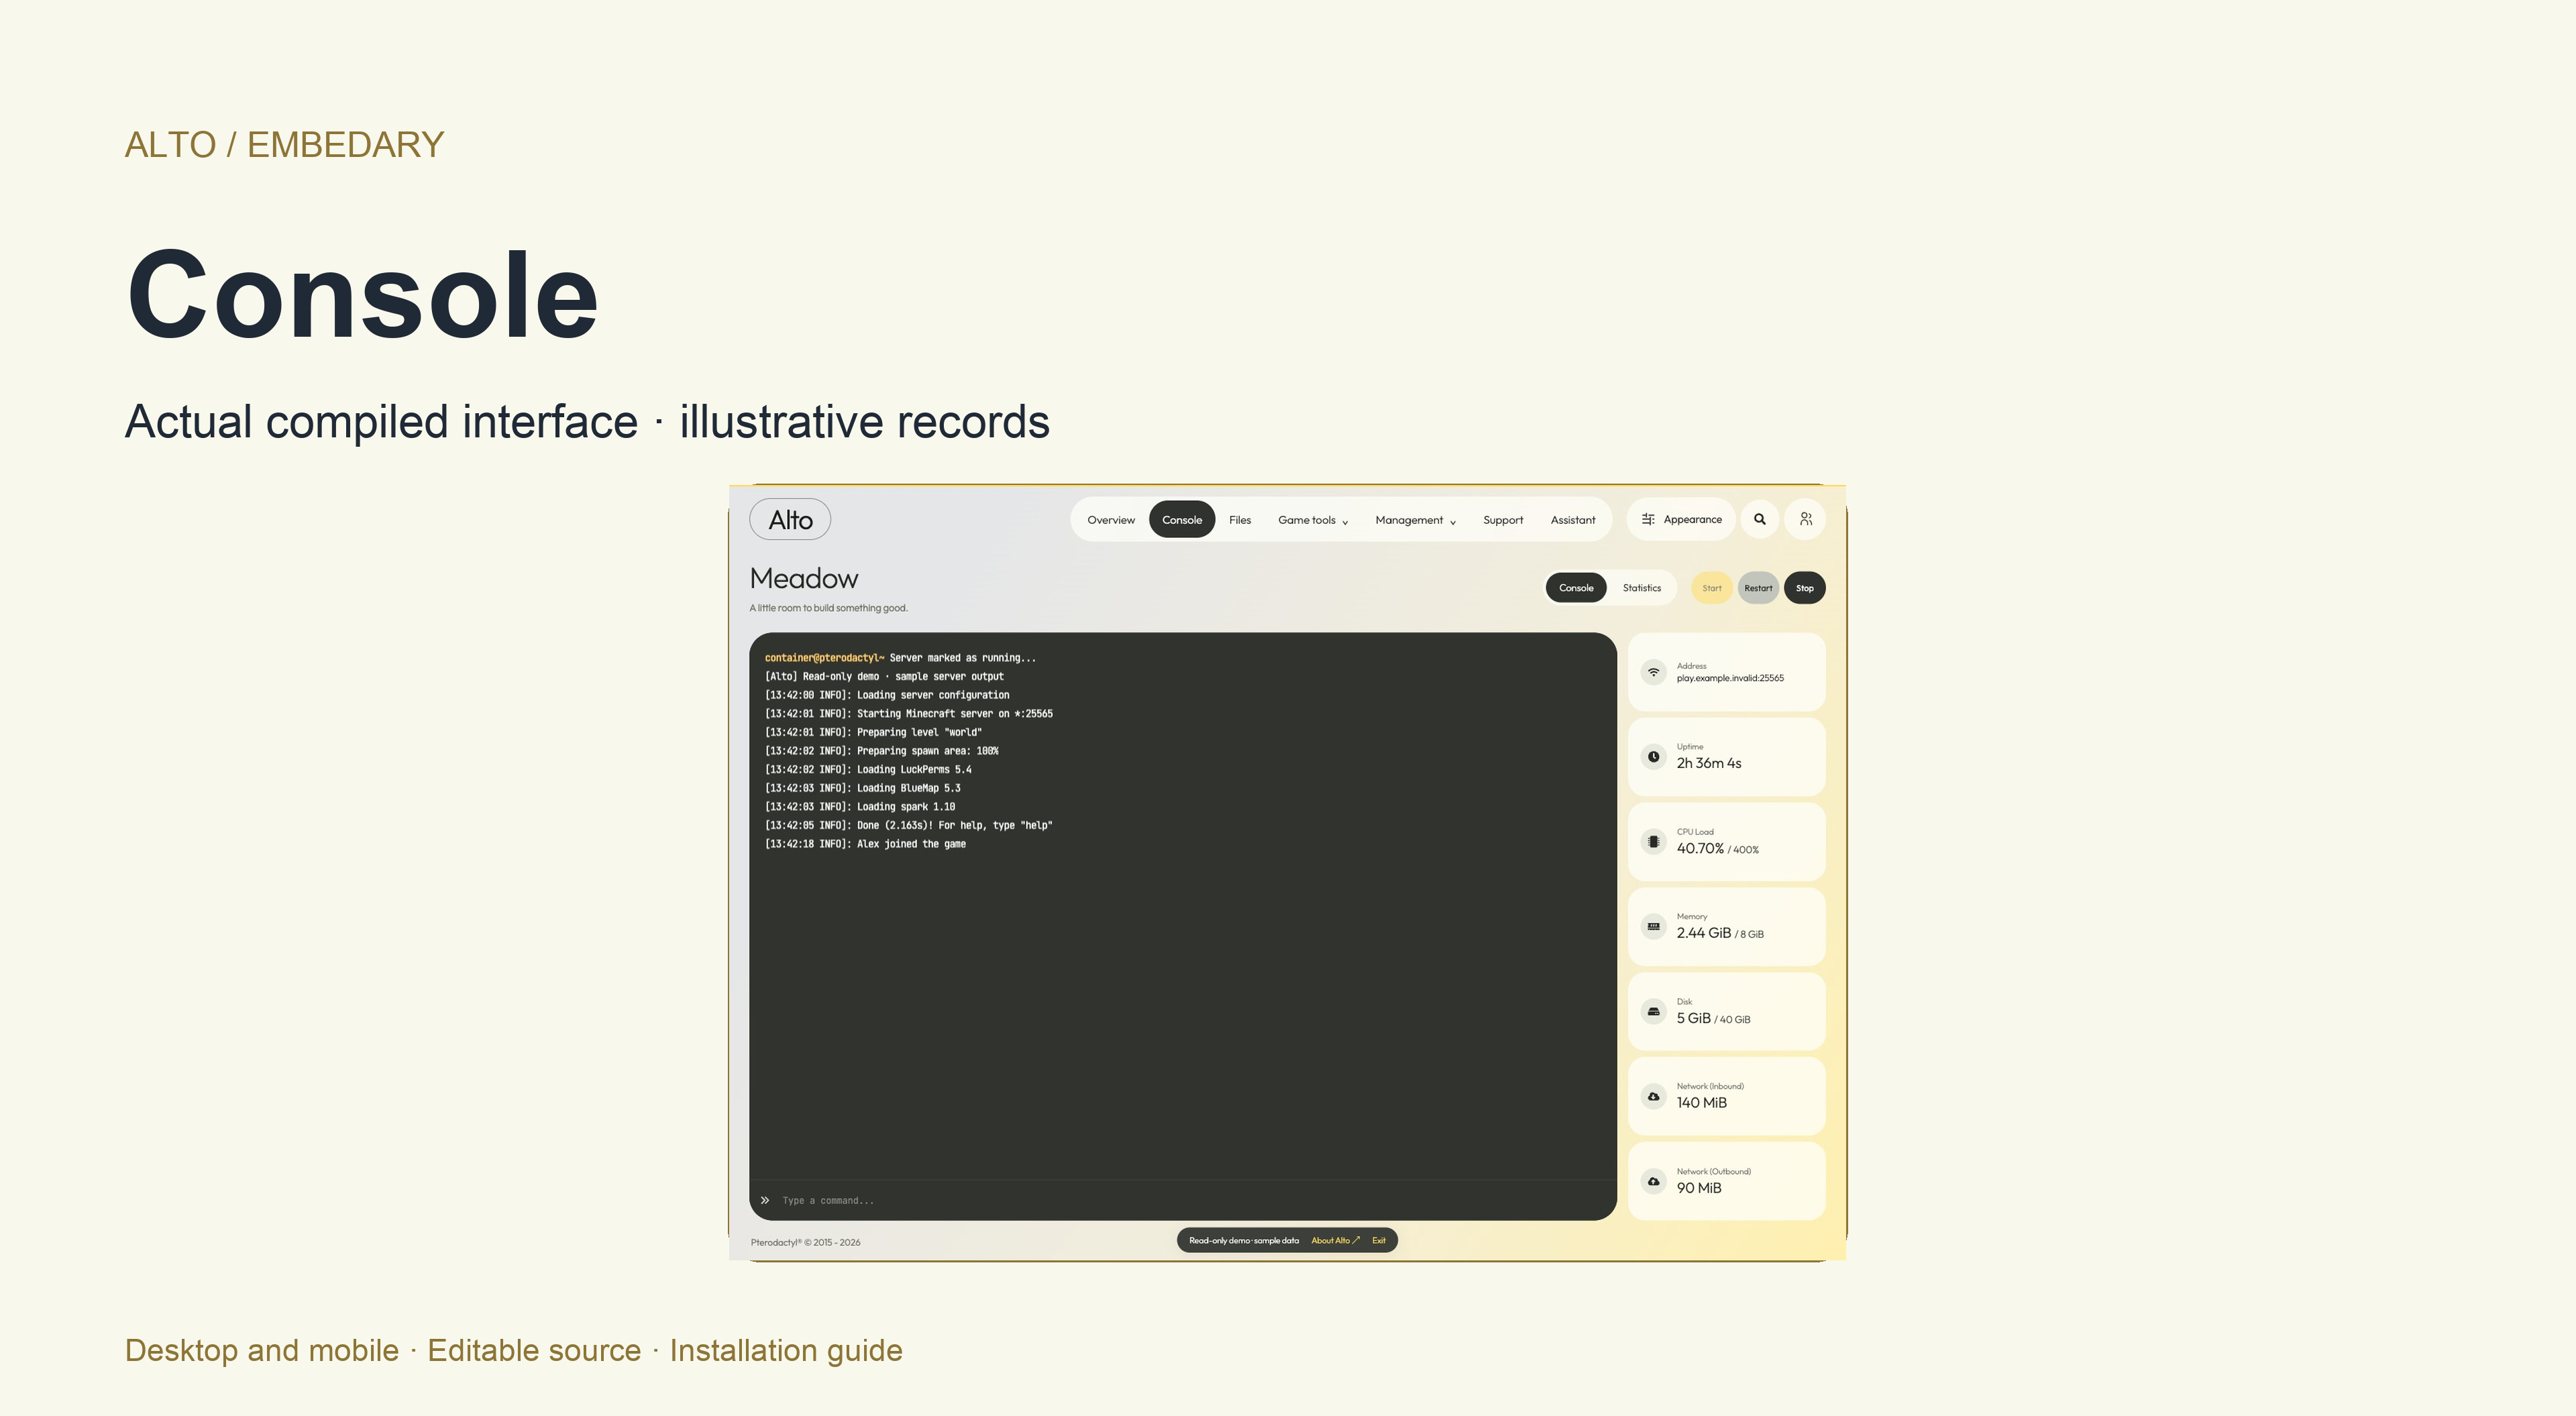Open the Files tab

[1240, 520]
